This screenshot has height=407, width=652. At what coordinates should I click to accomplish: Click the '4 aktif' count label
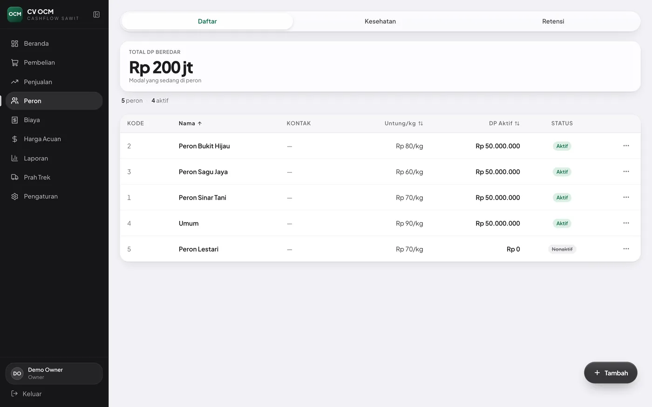[x=160, y=100]
